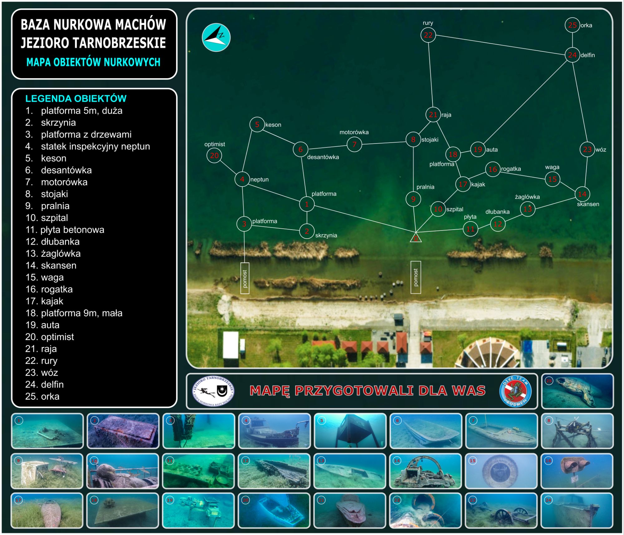Open photo thumbnail 20 of the optimist

coord(275,511)
